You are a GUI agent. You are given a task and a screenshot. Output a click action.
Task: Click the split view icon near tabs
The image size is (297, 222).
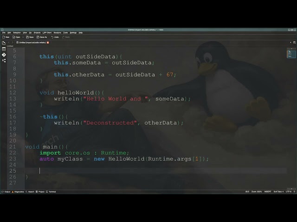[x=294, y=43]
